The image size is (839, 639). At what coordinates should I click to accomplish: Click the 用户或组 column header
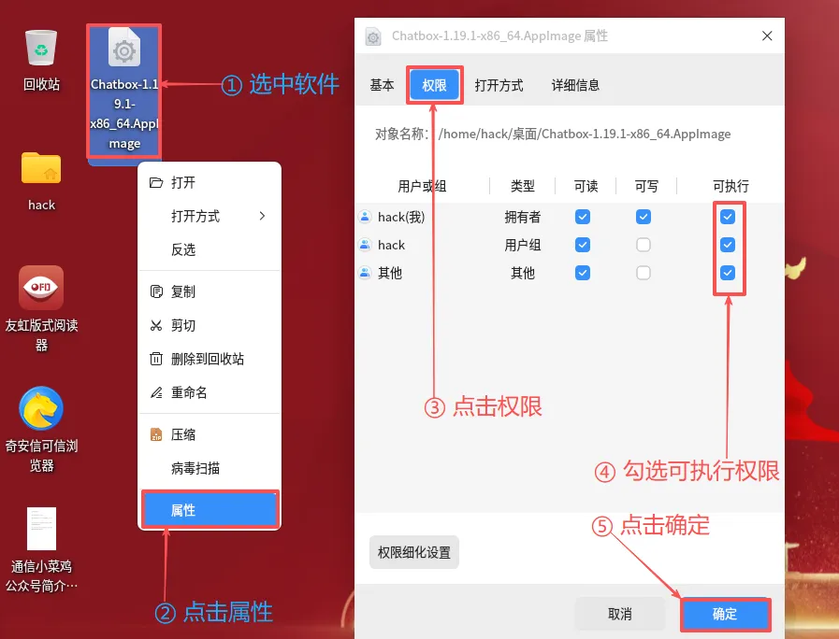(422, 186)
